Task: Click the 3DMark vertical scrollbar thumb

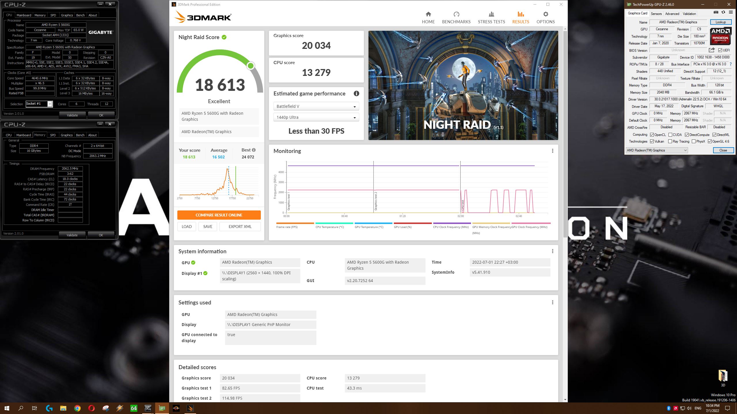Action: click(x=565, y=134)
